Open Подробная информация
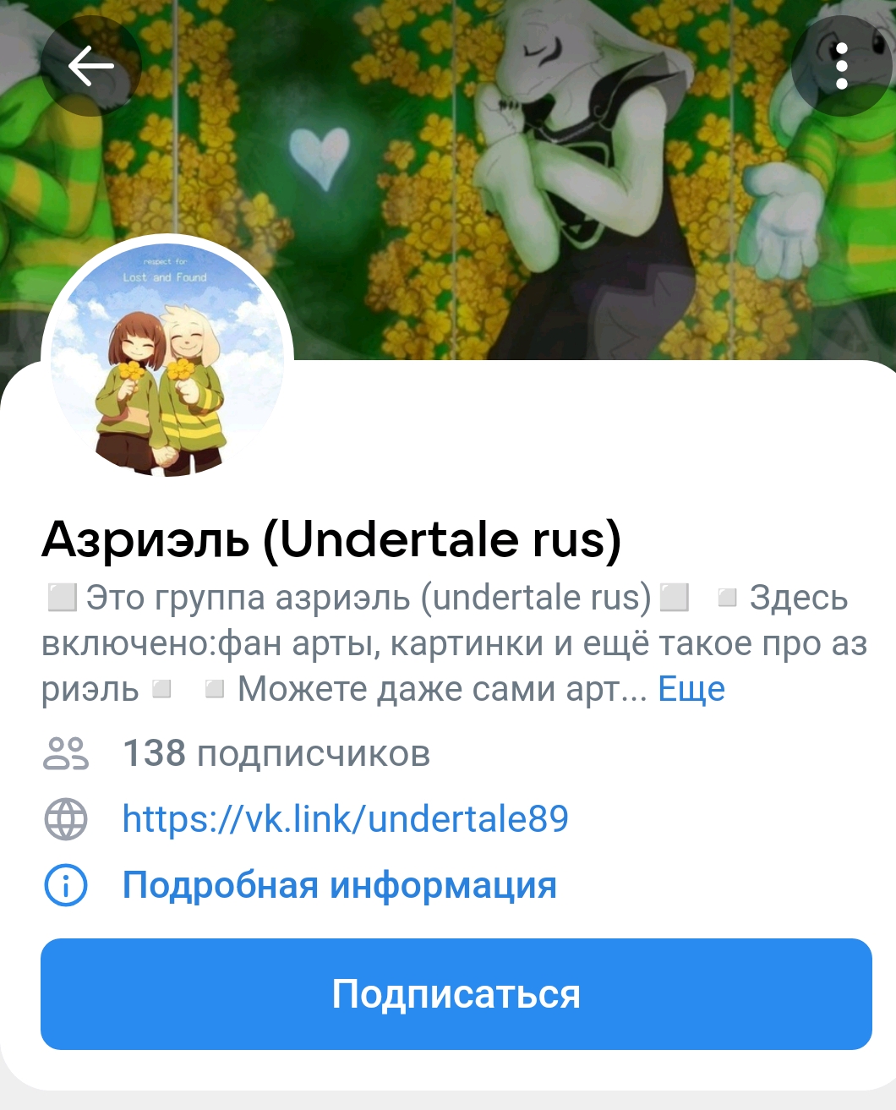The image size is (896, 1110). pos(340,885)
